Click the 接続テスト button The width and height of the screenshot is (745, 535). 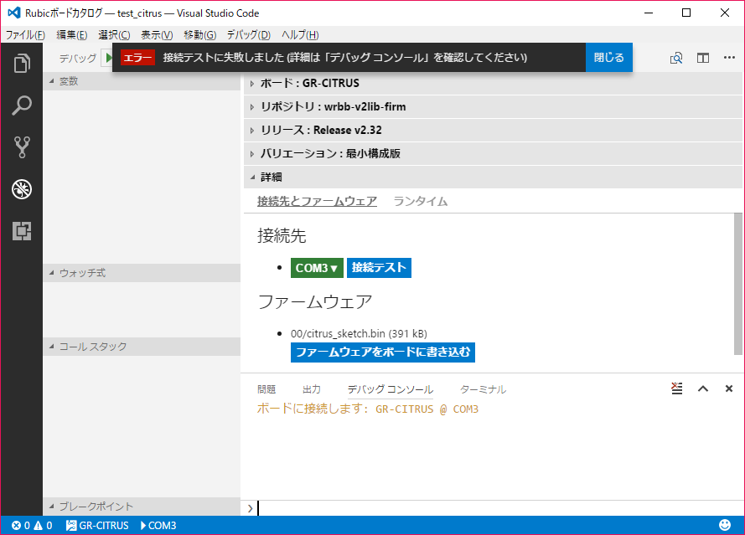(379, 268)
